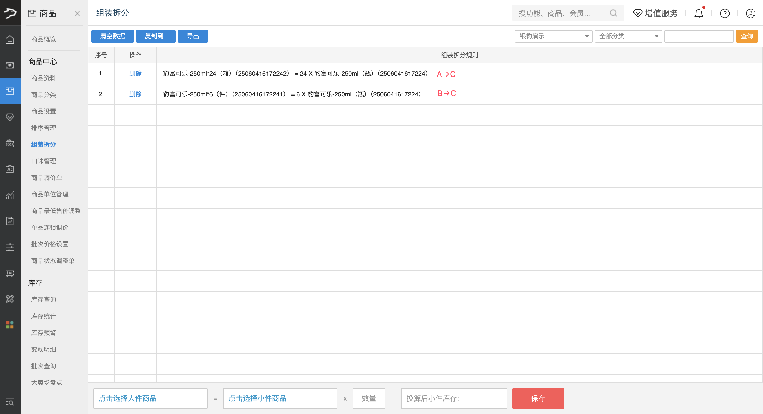Click the red 保存 button
763x414 pixels.
pos(538,398)
